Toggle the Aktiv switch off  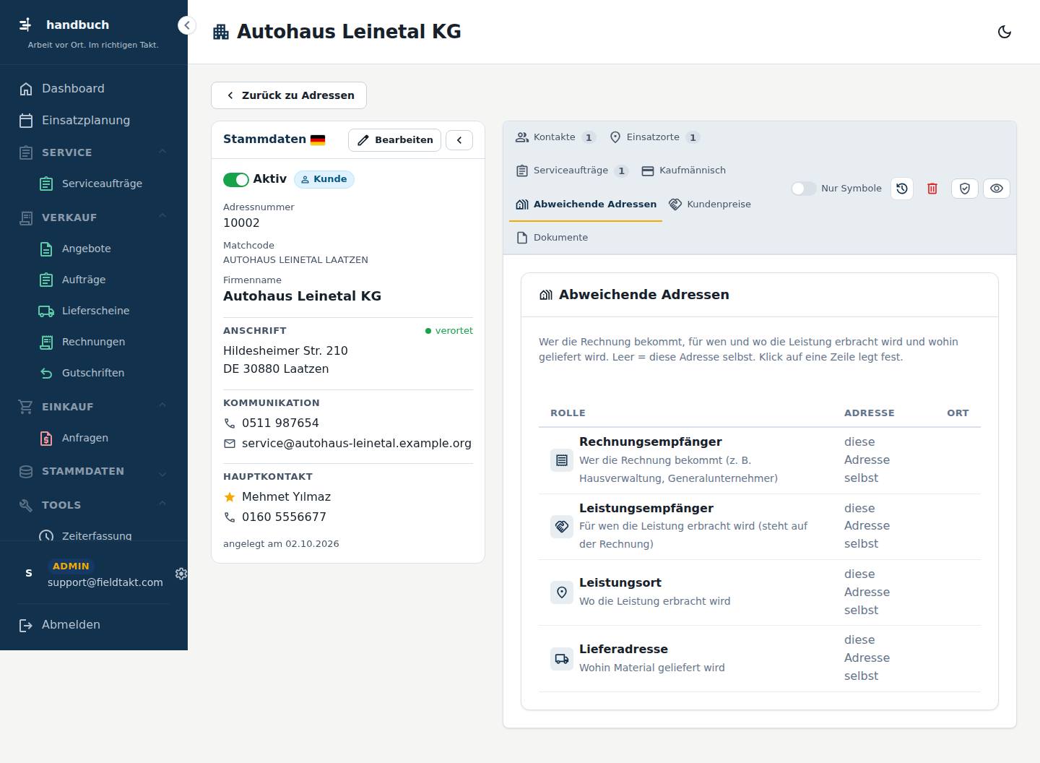pos(235,179)
